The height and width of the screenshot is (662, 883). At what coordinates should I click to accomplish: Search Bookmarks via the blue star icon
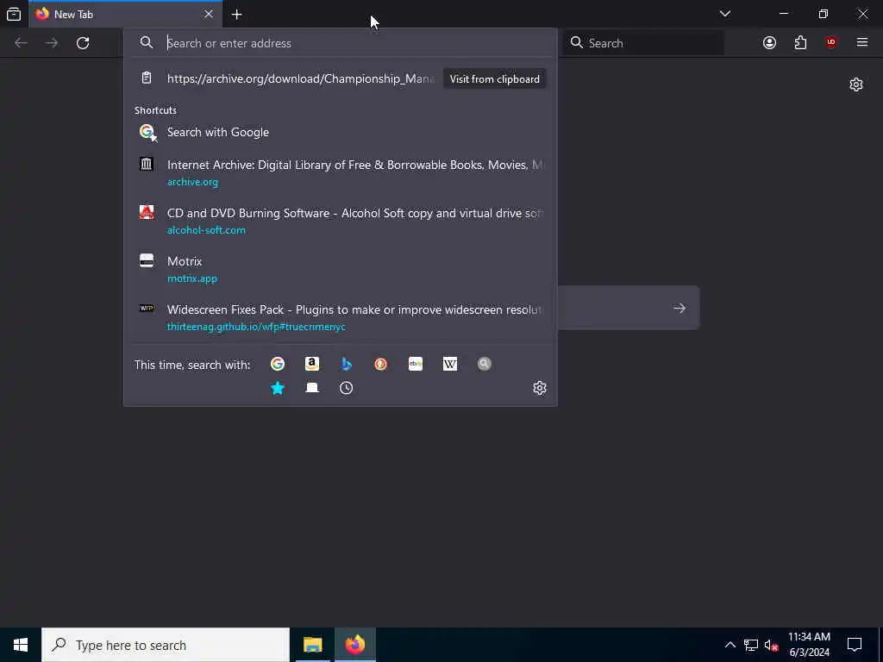[277, 388]
